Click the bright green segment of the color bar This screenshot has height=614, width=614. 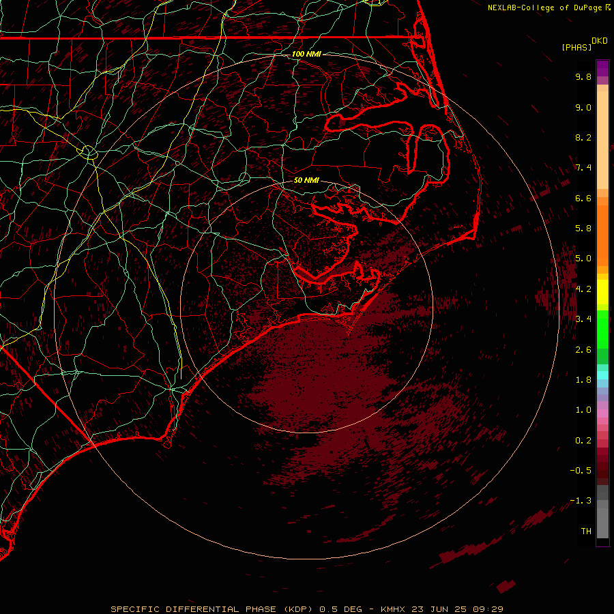coord(602,329)
